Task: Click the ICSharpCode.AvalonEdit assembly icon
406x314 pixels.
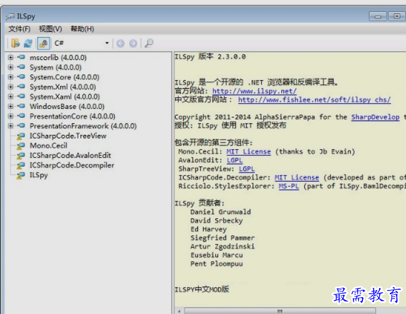Action: [21, 156]
